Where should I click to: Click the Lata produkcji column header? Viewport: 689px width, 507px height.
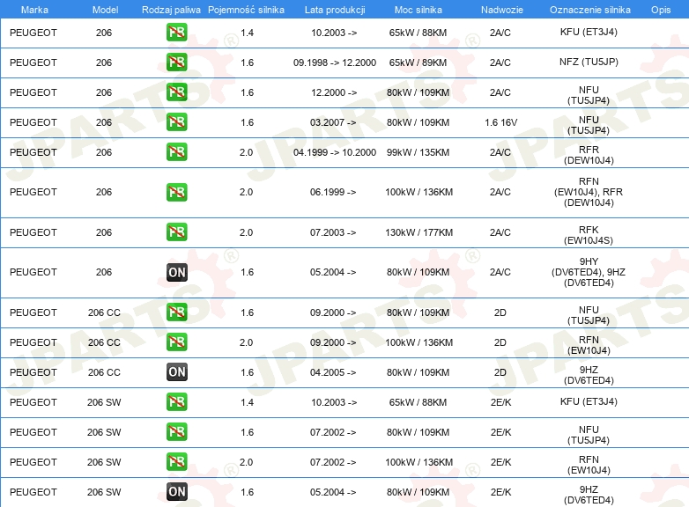click(x=335, y=10)
